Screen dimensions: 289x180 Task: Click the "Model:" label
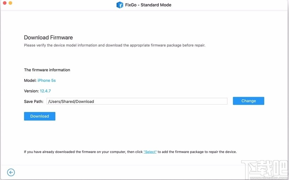(30, 80)
